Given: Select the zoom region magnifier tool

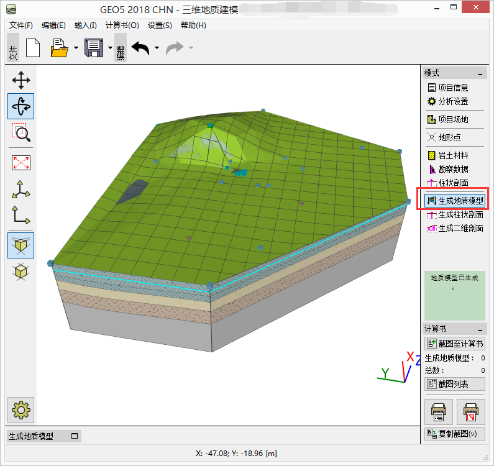Looking at the screenshot, I should [21, 132].
